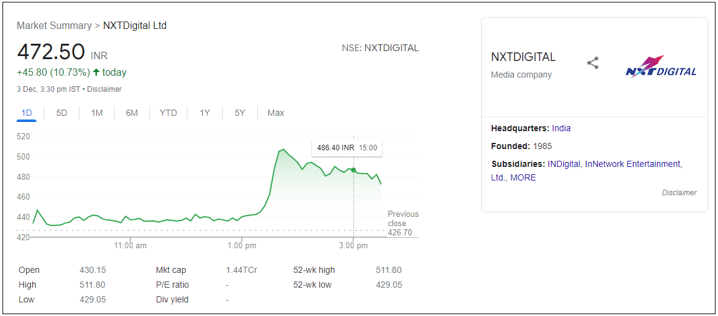Click the Founded: 1985 entry
The height and width of the screenshot is (316, 718).
point(521,147)
